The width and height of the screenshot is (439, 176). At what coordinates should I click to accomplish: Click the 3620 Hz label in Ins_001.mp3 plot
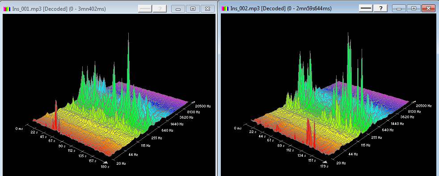186,118
